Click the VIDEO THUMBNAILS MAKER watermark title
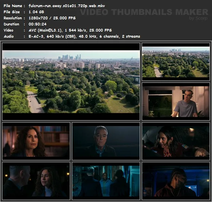The width and height of the screenshot is (212, 202). pos(143,12)
